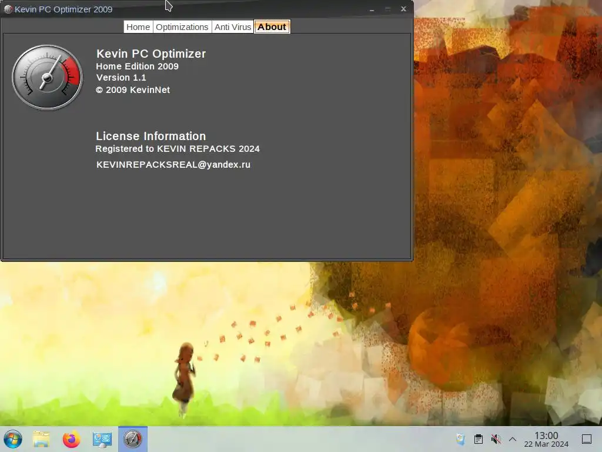Launch Firefox from the taskbar
The image size is (602, 452).
[x=71, y=439]
